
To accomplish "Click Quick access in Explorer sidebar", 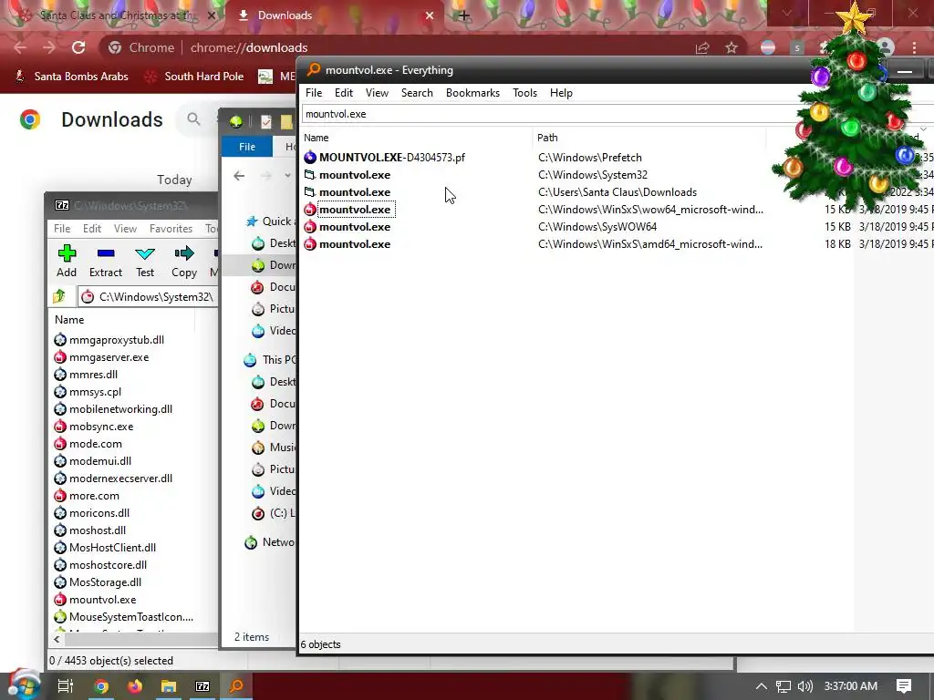I will click(x=270, y=221).
